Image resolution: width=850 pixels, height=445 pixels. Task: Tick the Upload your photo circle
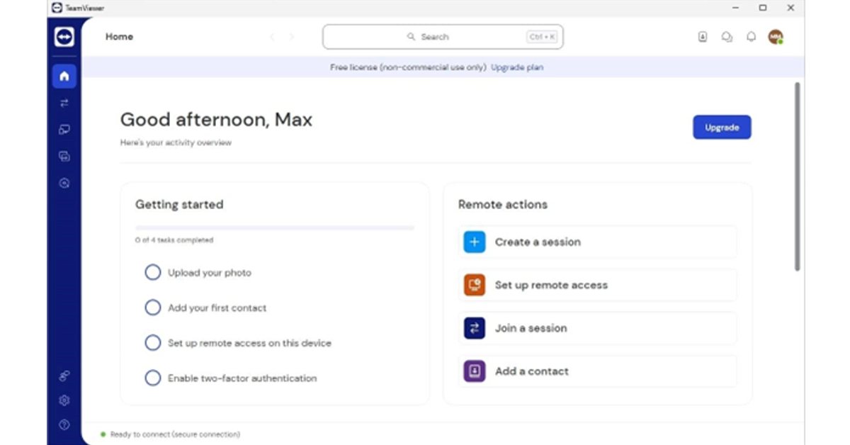(x=153, y=273)
